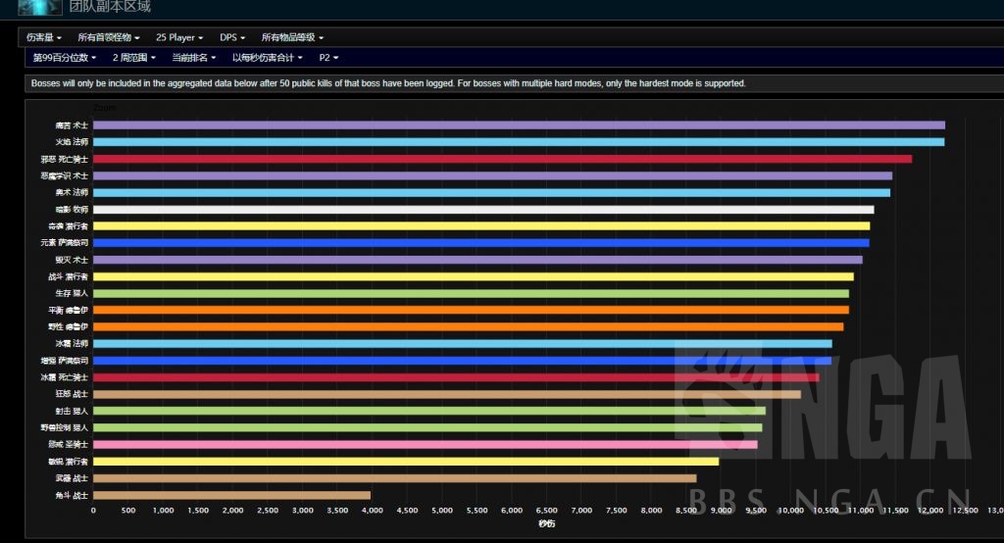Select the 增强 萨满祭司 row label
The height and width of the screenshot is (543, 1004).
pos(65,361)
